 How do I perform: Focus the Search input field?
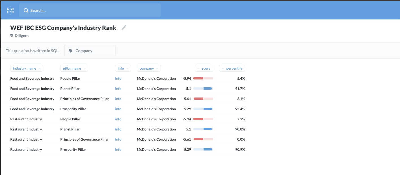[x=90, y=10]
